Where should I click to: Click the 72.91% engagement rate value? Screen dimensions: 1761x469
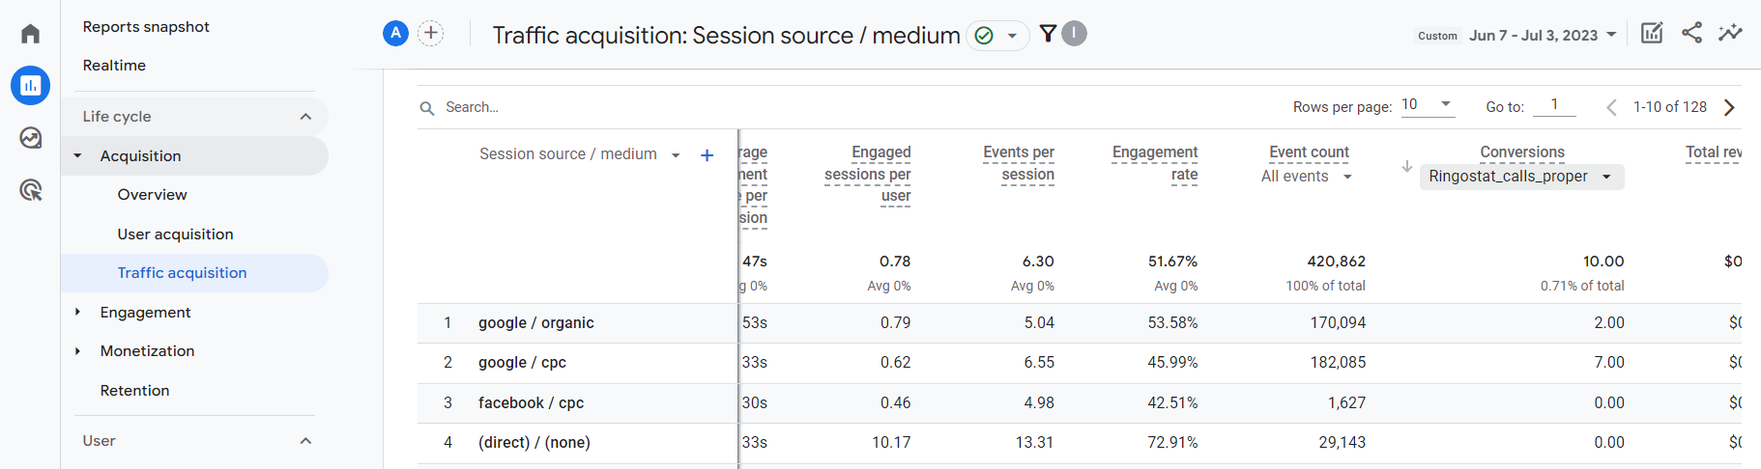[1172, 443]
